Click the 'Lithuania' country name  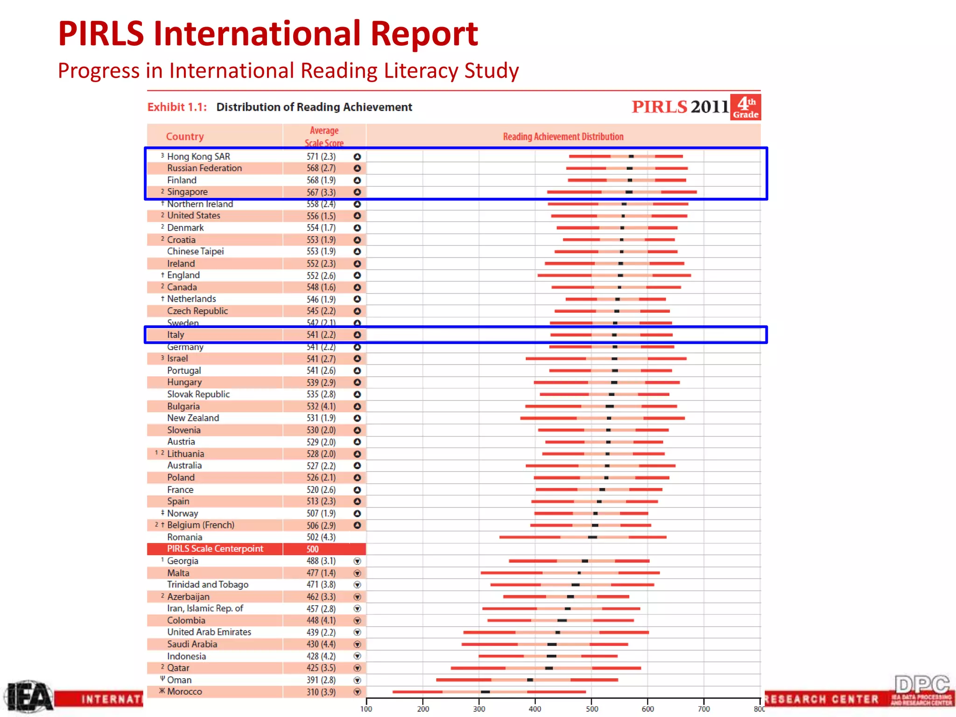click(185, 454)
